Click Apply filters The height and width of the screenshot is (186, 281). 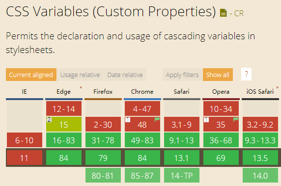pyautogui.click(x=182, y=75)
